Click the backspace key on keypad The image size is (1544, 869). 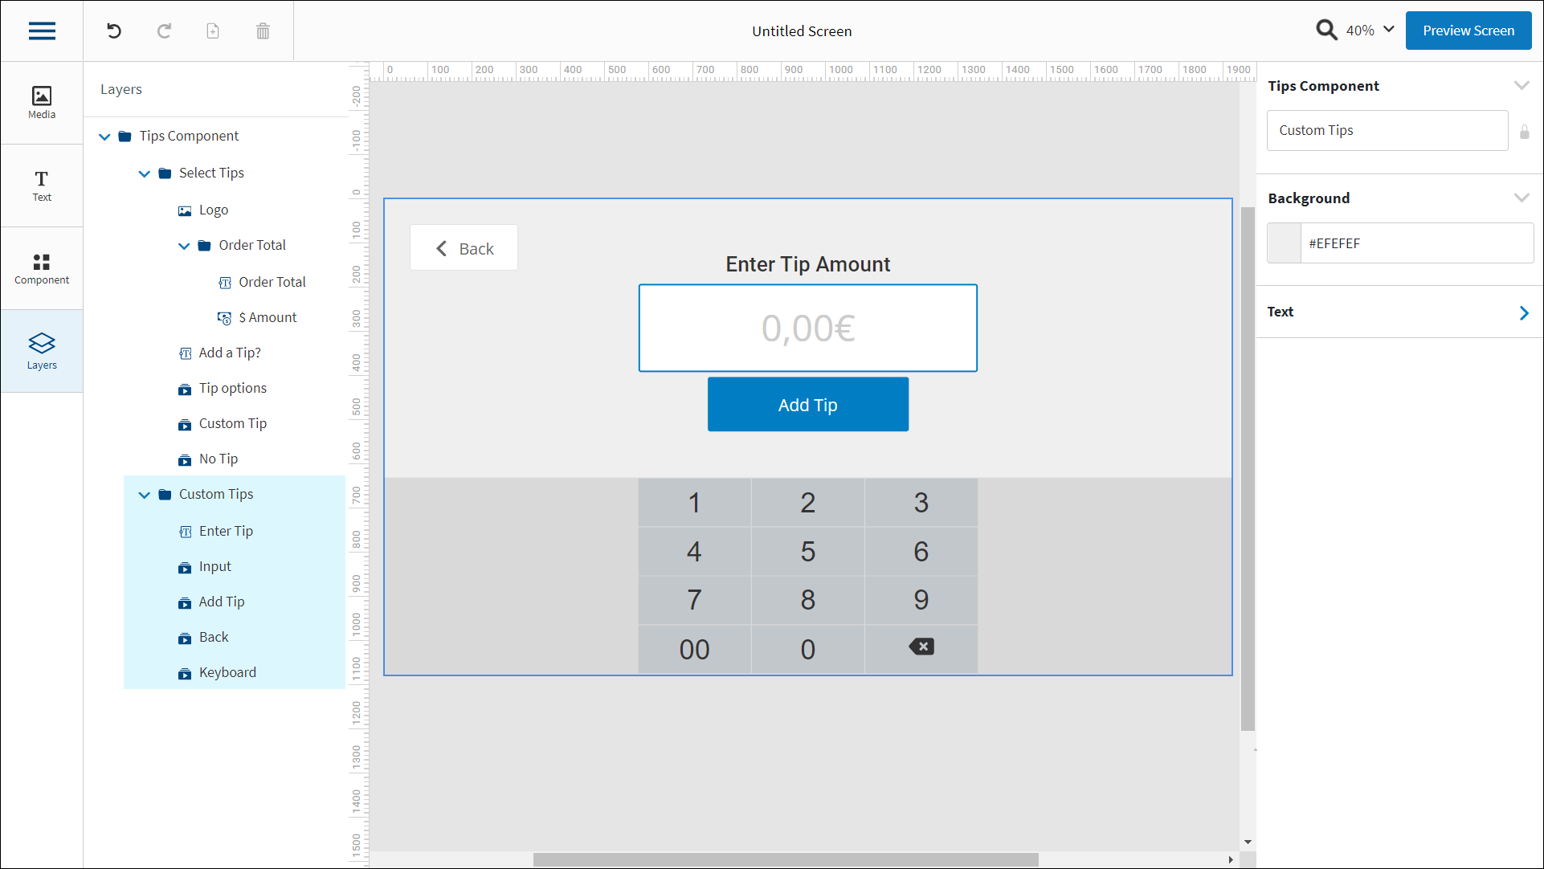pyautogui.click(x=921, y=647)
